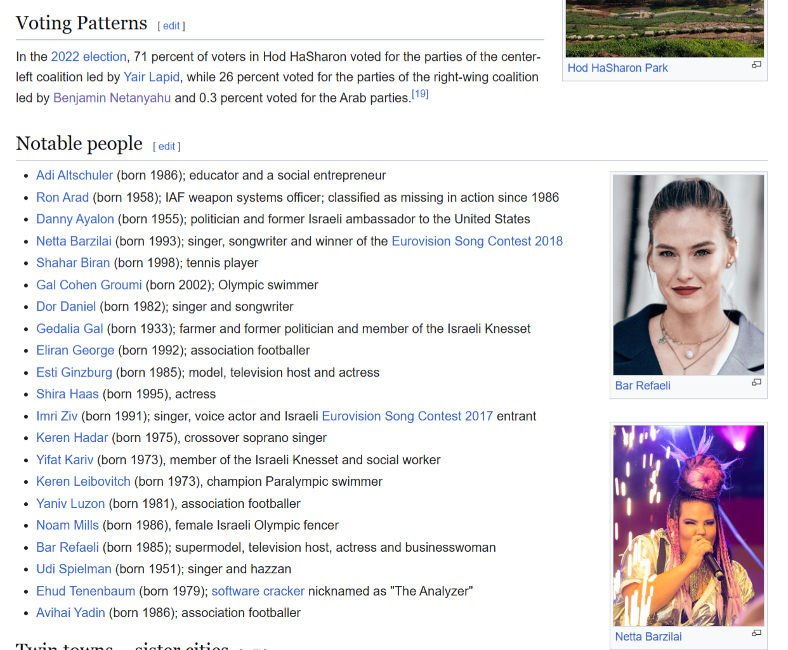Jump to citation 19
Screen dimensions: 788x650
click(420, 94)
